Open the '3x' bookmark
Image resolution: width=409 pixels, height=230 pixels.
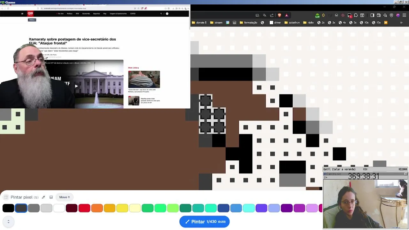point(332,23)
